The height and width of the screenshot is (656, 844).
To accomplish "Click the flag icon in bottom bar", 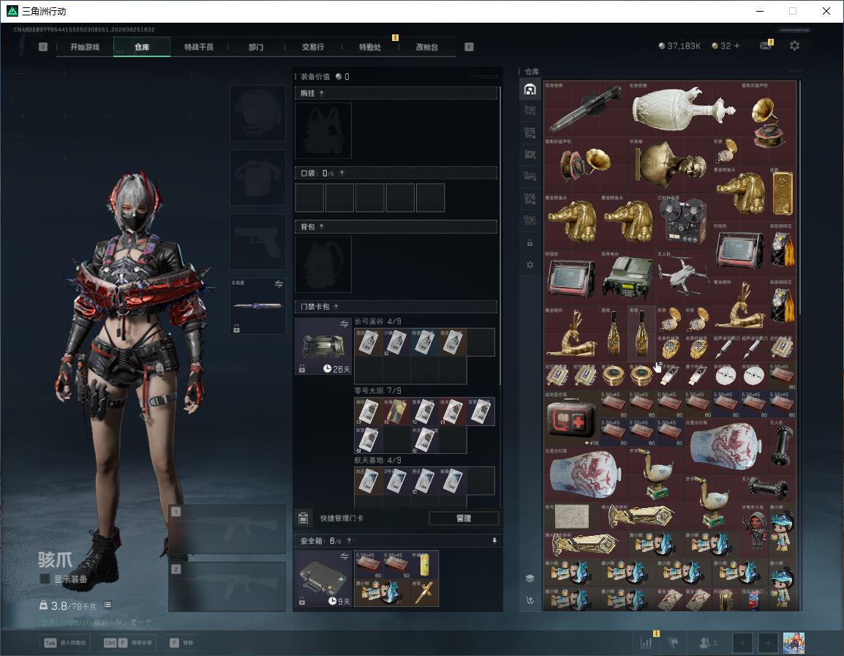I will pos(674,643).
